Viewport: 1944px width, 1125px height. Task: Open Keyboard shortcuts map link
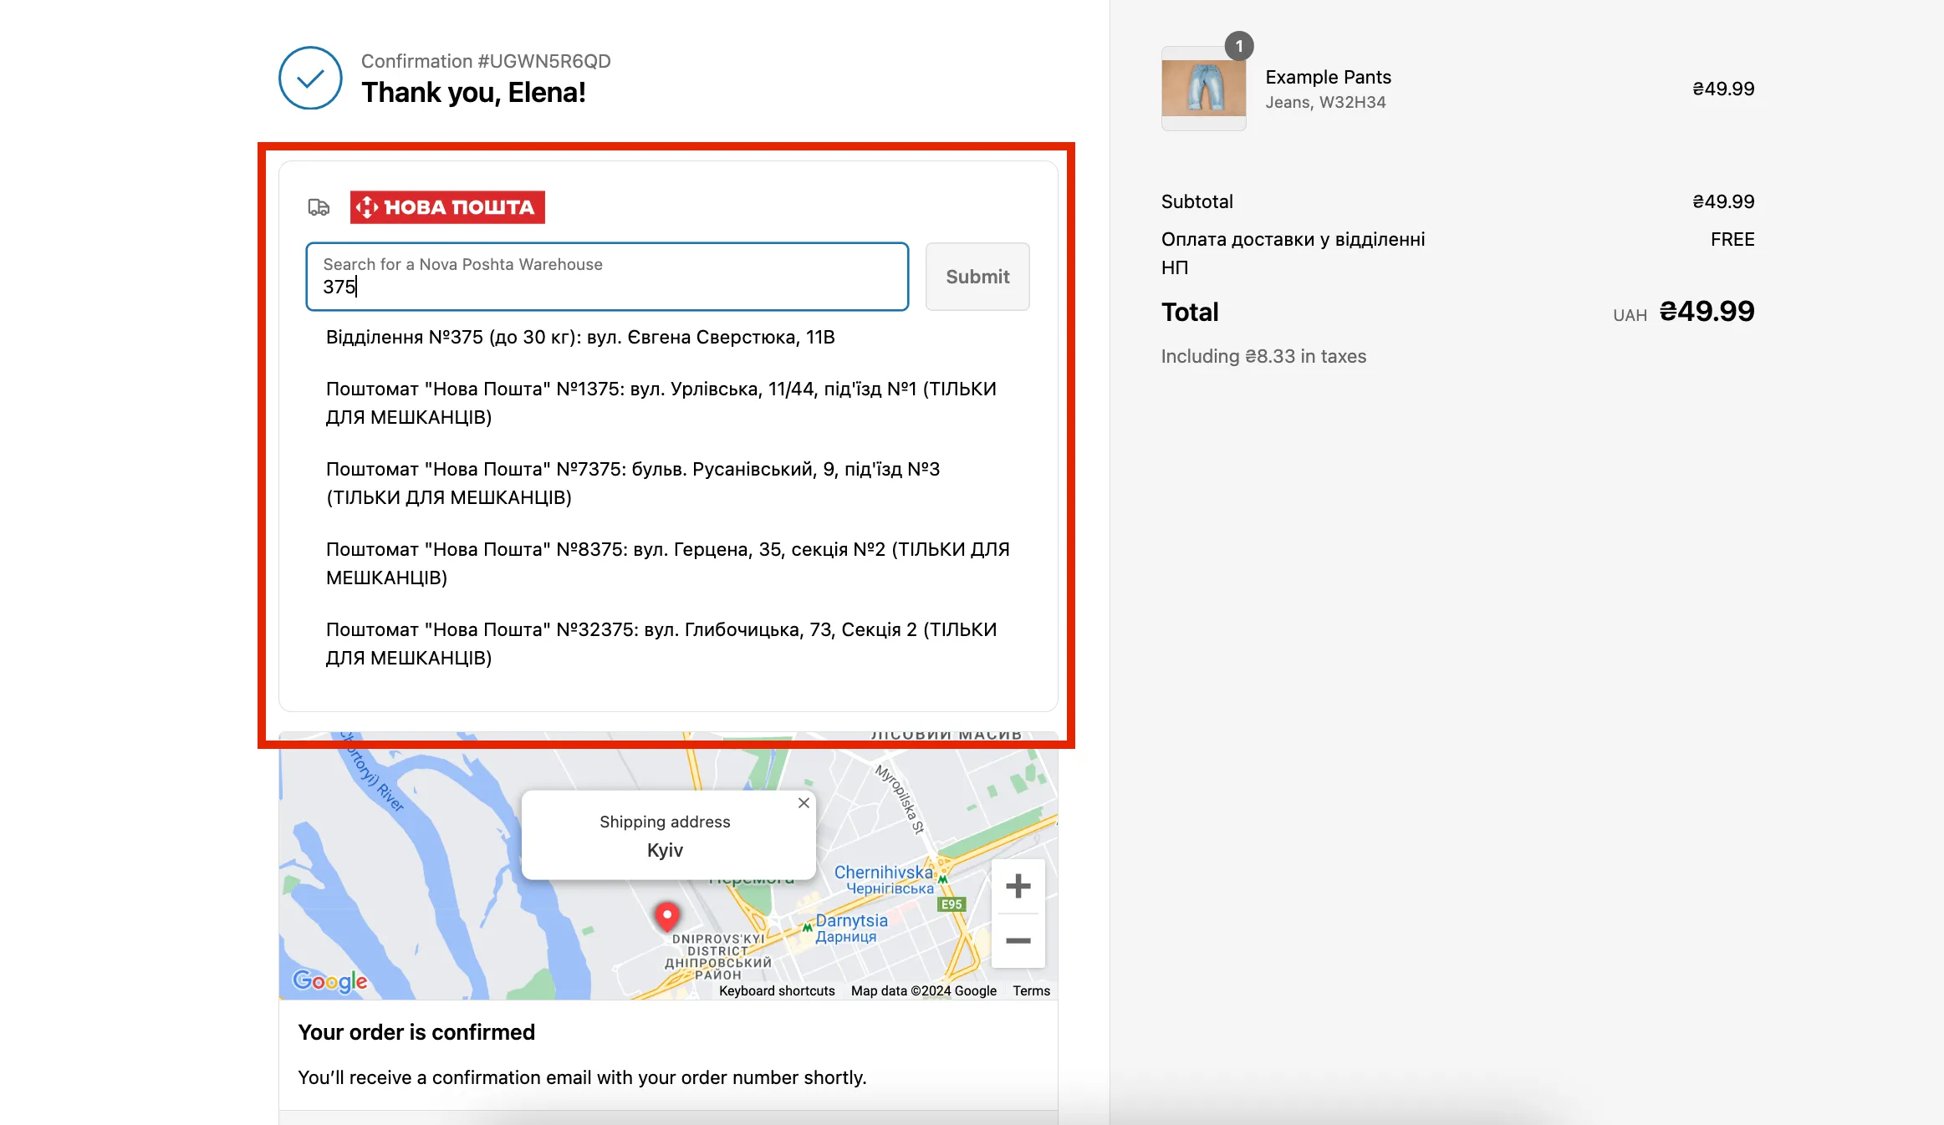pyautogui.click(x=777, y=990)
